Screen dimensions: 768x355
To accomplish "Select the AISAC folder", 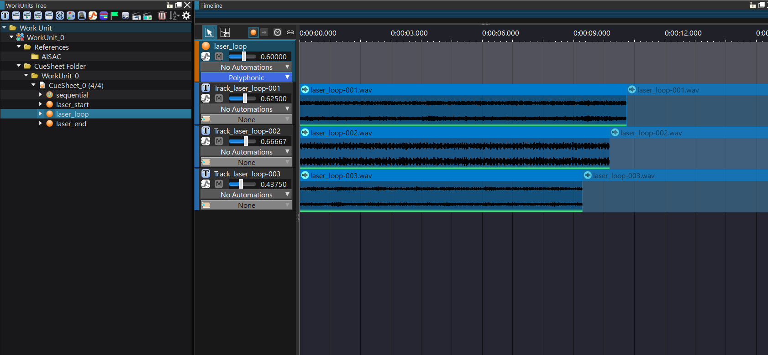I will pos(51,57).
